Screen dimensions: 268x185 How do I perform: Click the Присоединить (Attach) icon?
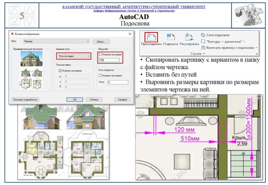point(151,37)
